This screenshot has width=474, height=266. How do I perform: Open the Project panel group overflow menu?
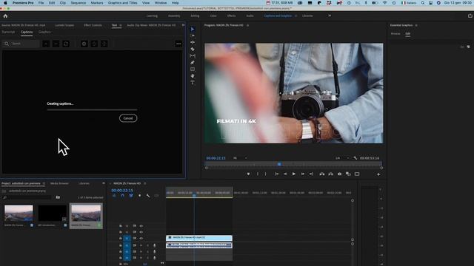(104, 183)
